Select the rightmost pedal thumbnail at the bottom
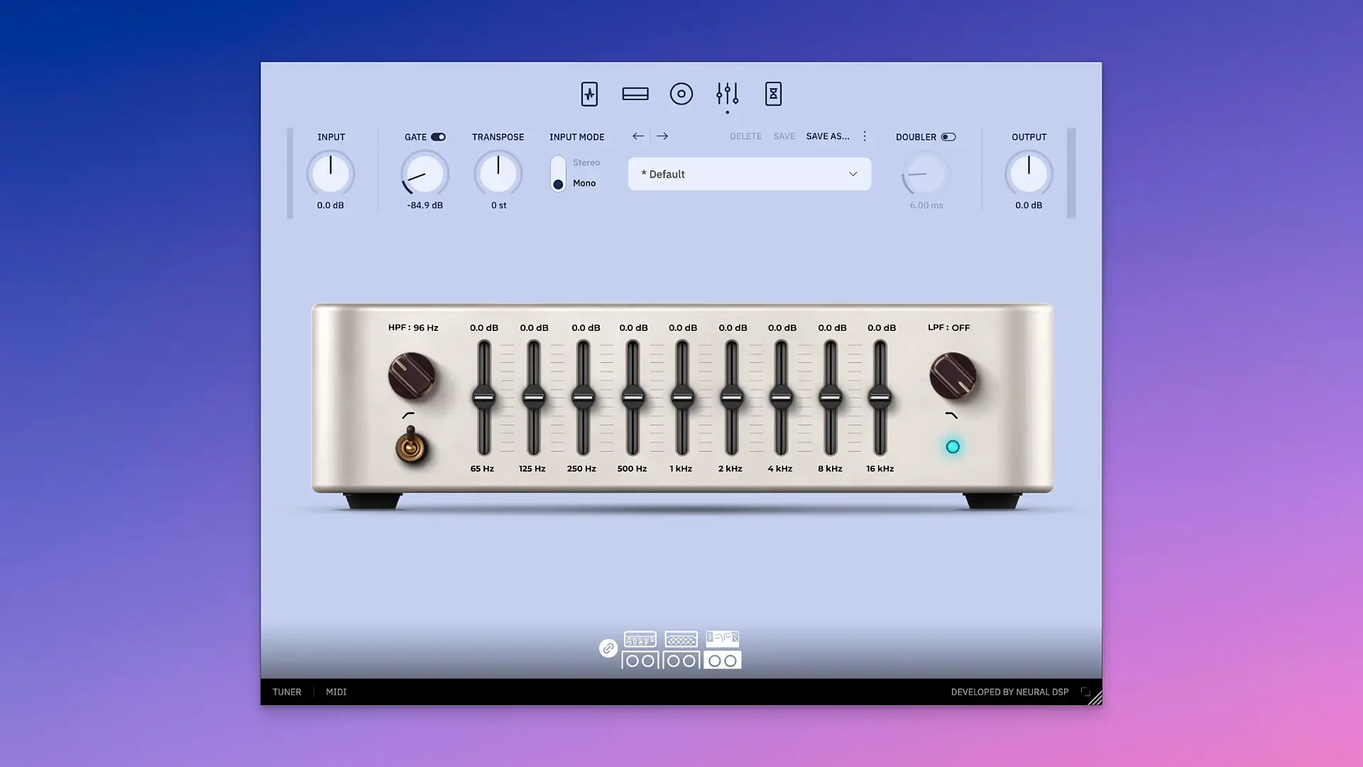 [722, 648]
